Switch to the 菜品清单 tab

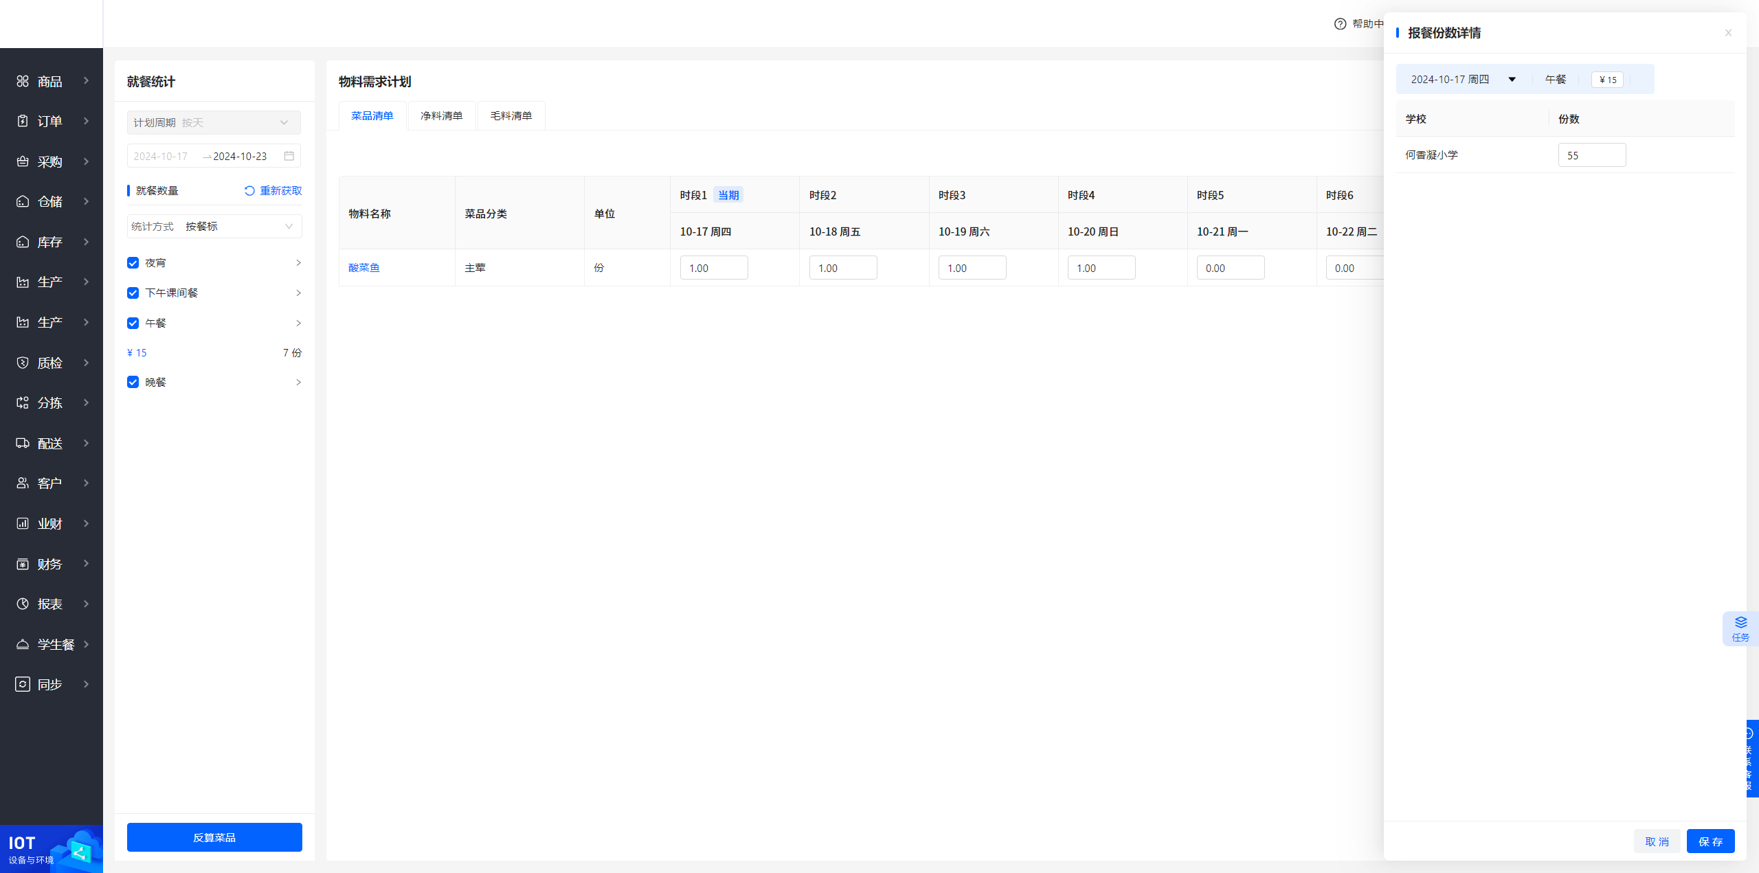pyautogui.click(x=372, y=116)
